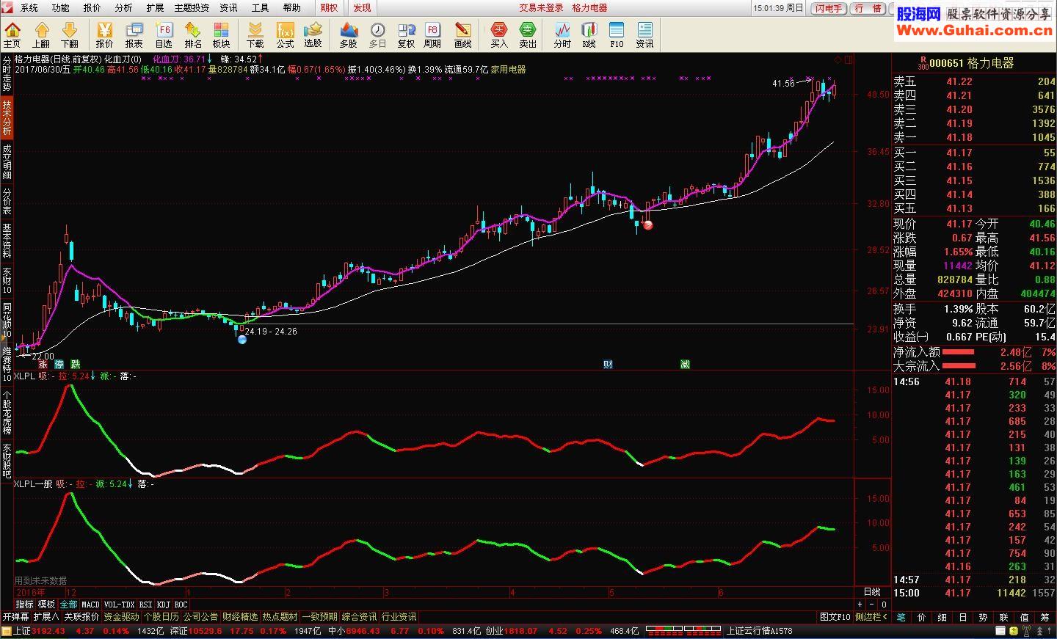This screenshot has width=1057, height=639.
Task: Open the 多股 multi-stock chart icon
Action: pyautogui.click(x=348, y=34)
